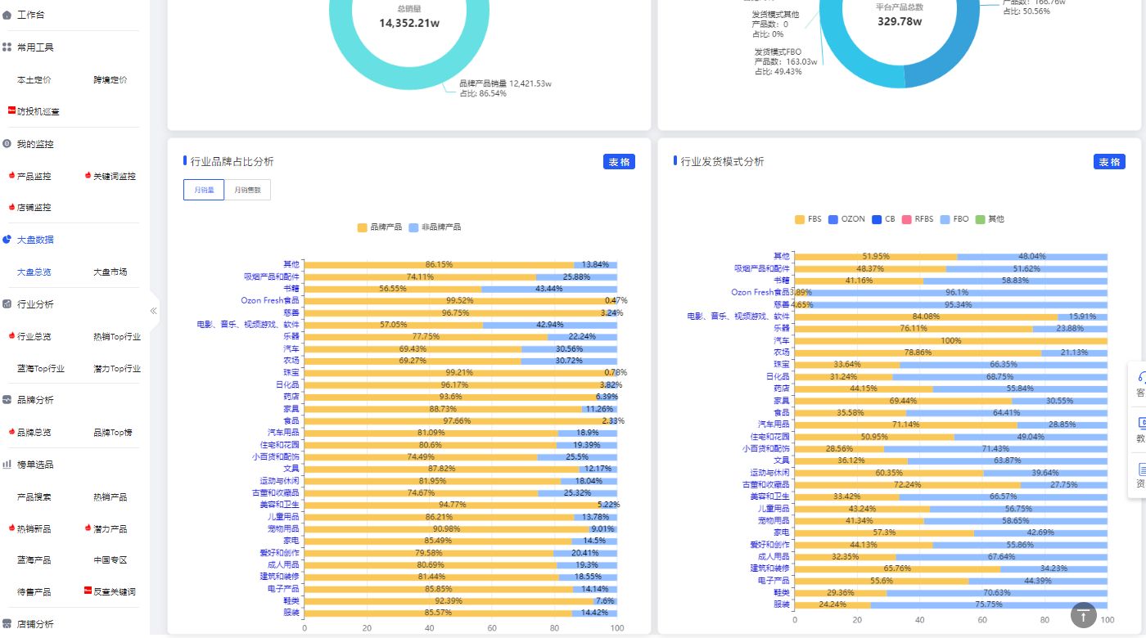Open 跨境定价 tool

[x=111, y=80]
